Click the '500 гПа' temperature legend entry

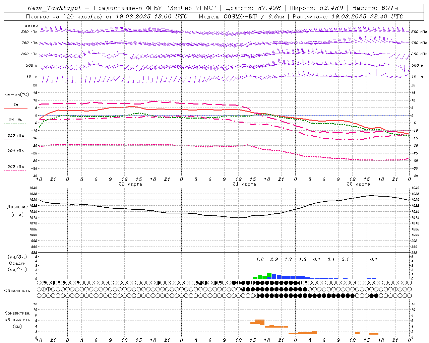(x=15, y=166)
